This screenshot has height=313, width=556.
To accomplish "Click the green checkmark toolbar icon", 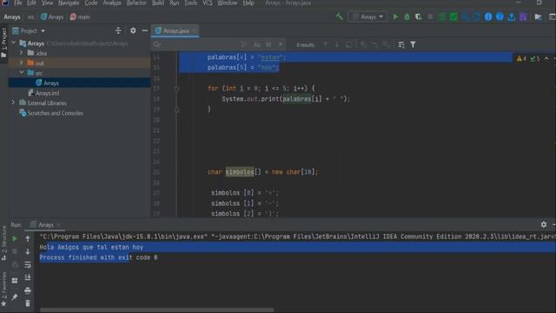I will pos(453,17).
